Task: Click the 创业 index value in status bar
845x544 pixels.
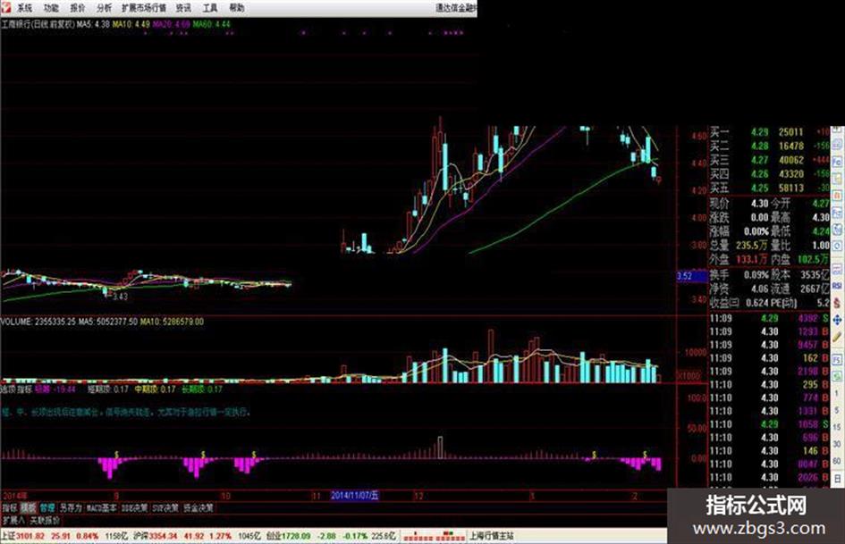Action: point(295,536)
